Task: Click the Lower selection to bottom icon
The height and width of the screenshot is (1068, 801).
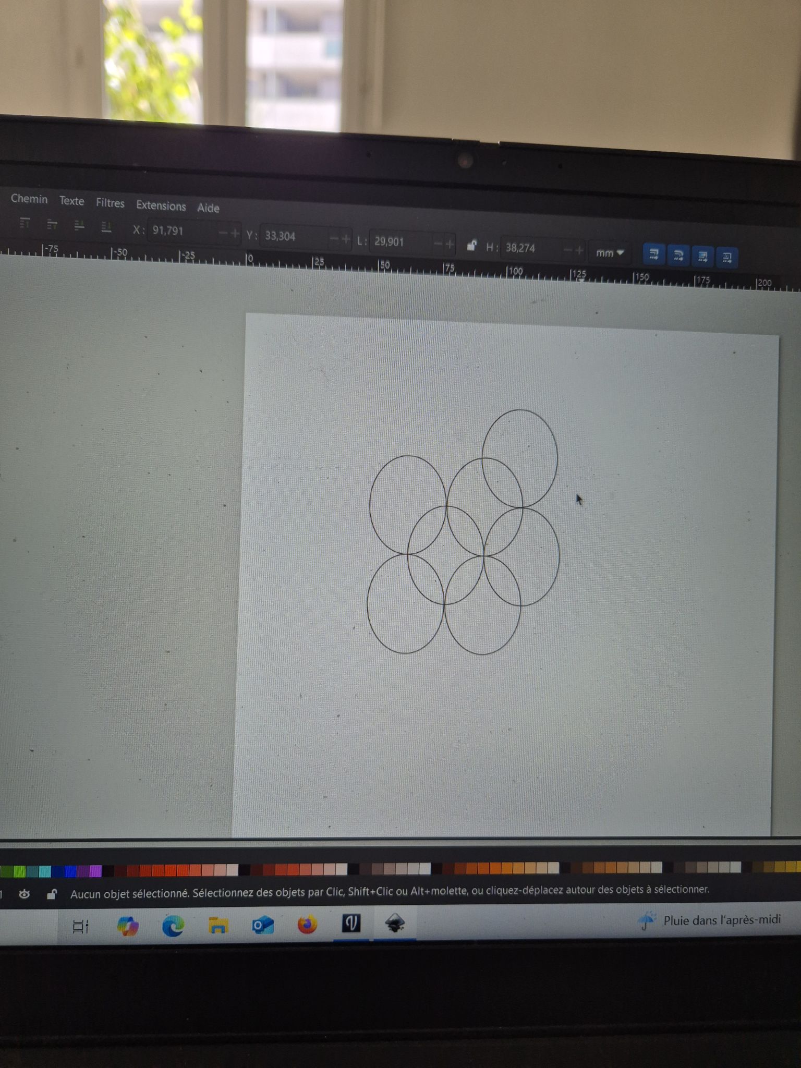Action: coord(106,227)
